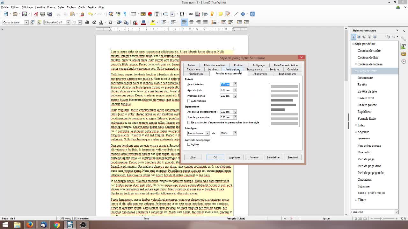
Task: Click the insert table toolbar icon
Action: (133, 14)
